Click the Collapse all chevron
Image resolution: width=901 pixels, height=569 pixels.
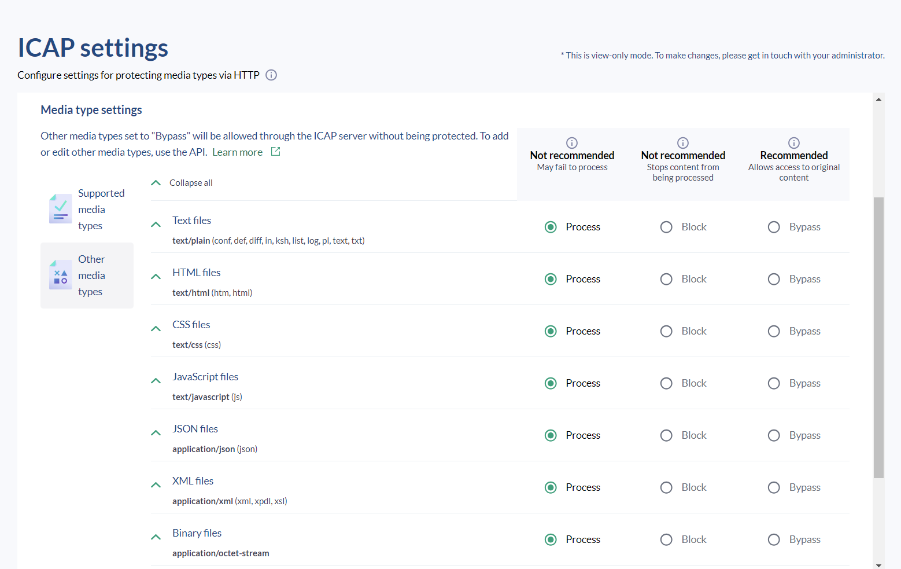pos(156,183)
